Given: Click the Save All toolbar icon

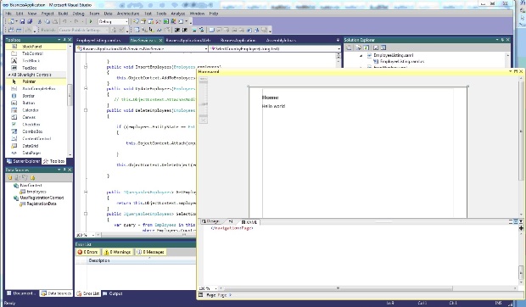Looking at the screenshot, I should tap(30, 21).
